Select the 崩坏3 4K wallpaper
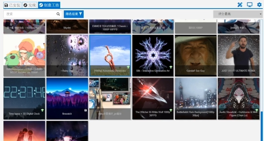Viewport: 264px width, 141px height. [x=153, y=26]
